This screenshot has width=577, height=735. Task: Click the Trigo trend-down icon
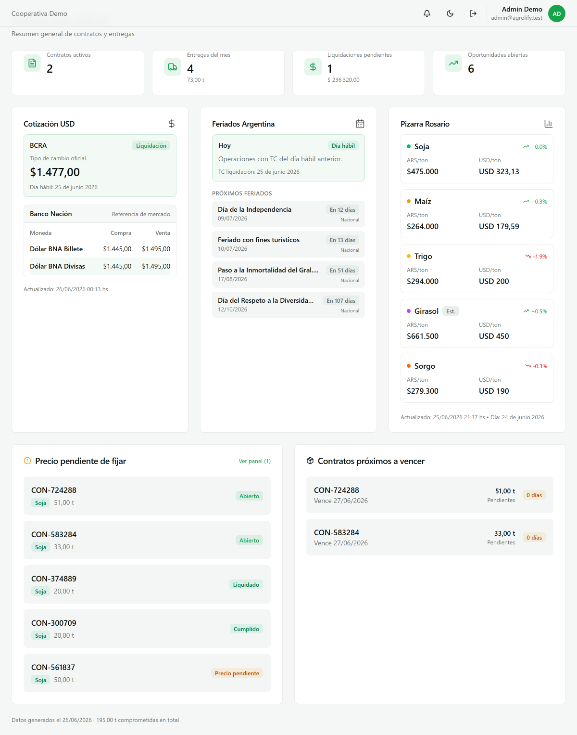528,257
